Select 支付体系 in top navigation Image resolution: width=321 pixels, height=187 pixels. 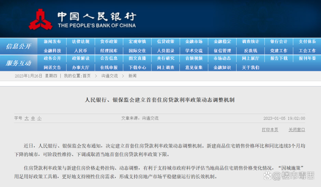(x=307, y=42)
